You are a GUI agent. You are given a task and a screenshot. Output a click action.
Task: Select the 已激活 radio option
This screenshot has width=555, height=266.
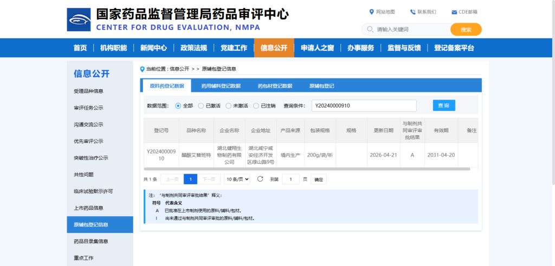pyautogui.click(x=201, y=106)
